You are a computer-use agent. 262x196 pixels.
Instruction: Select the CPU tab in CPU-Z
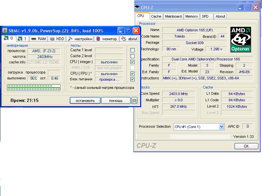tap(142, 16)
